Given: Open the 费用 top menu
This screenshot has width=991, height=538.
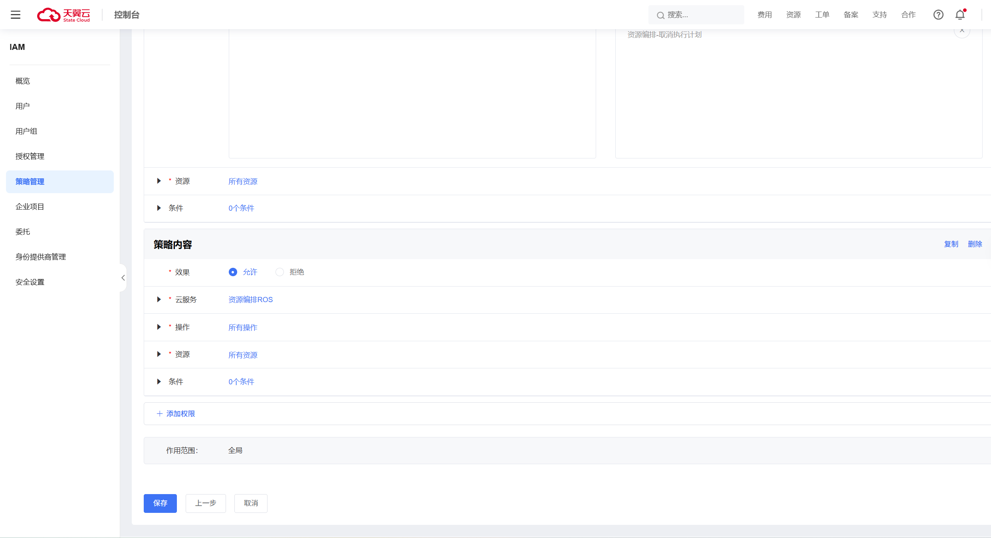Looking at the screenshot, I should (x=765, y=15).
